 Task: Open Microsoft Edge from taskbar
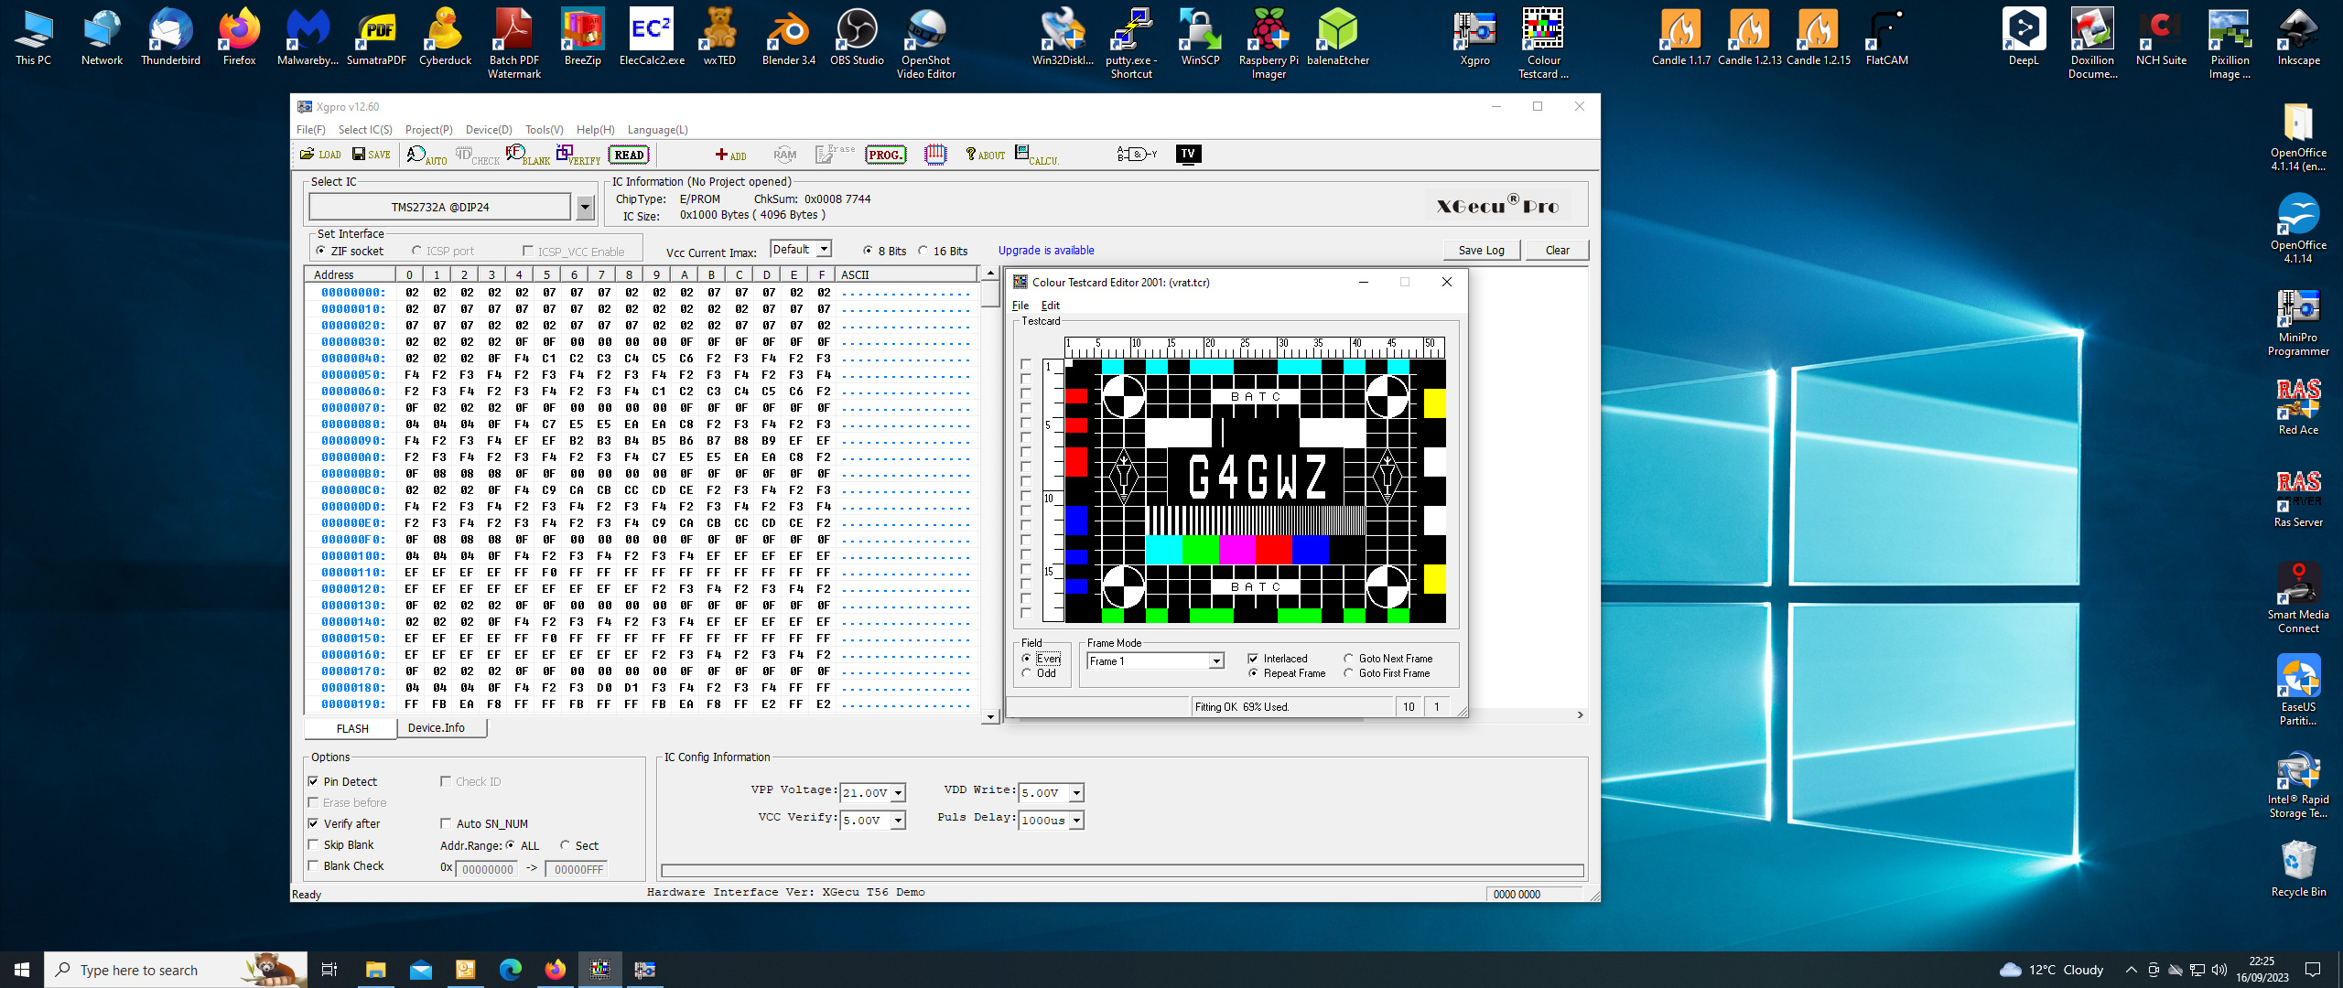pos(510,970)
